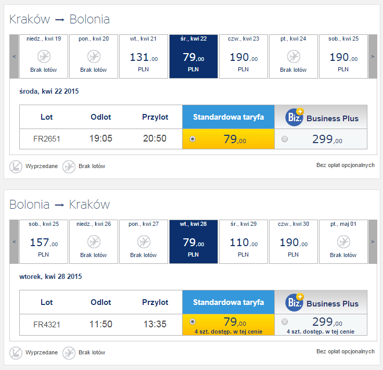Click the no-flights plane icon for niedz., kwi 26

click(x=94, y=242)
